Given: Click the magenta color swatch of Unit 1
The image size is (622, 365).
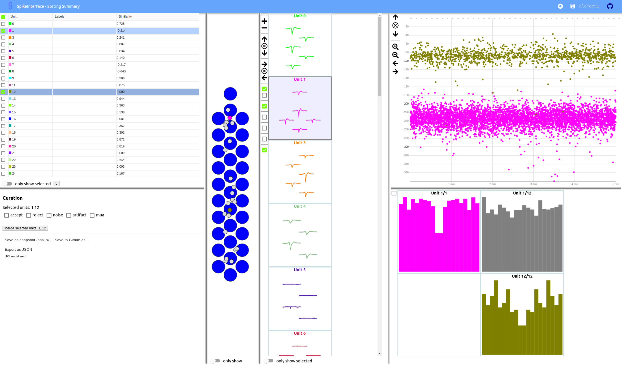Looking at the screenshot, I should 10,31.
